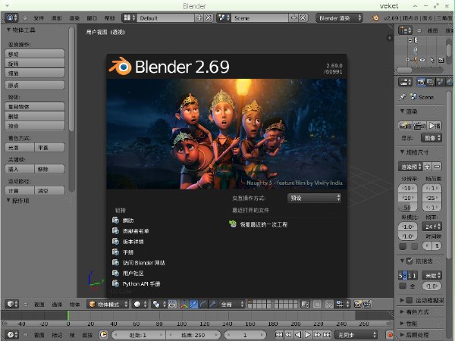Click the render animation clapper icon
455x341 pixels.
point(419,126)
